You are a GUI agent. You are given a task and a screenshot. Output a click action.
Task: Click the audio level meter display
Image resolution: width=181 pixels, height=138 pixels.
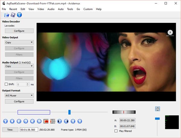click(x=172, y=122)
